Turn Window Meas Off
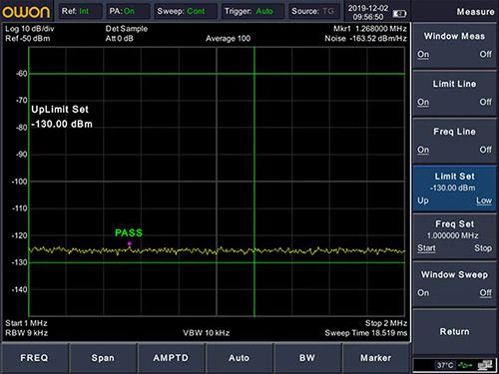The width and height of the screenshot is (499, 374). [x=485, y=54]
